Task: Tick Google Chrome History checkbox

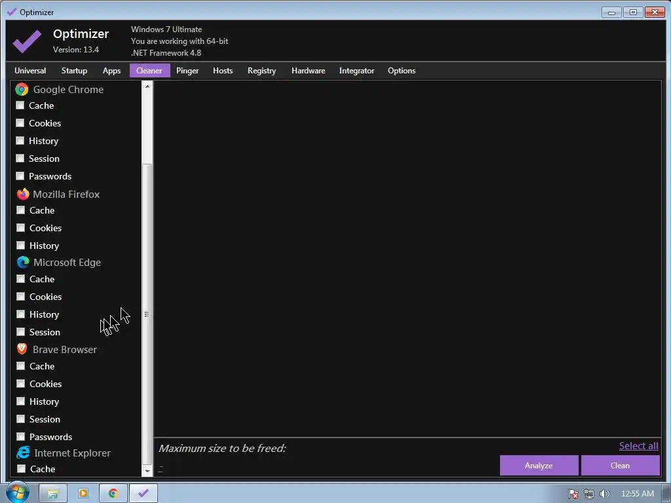Action: [20, 140]
